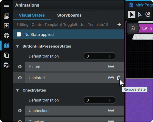The image size is (153, 122).
Task: Select the filled arrow selection tool
Action: (132, 15)
